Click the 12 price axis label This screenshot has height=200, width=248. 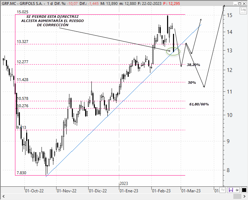(x=229, y=70)
